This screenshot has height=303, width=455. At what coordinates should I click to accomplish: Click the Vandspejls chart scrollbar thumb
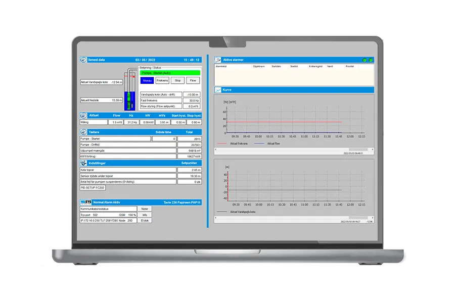coord(358,218)
